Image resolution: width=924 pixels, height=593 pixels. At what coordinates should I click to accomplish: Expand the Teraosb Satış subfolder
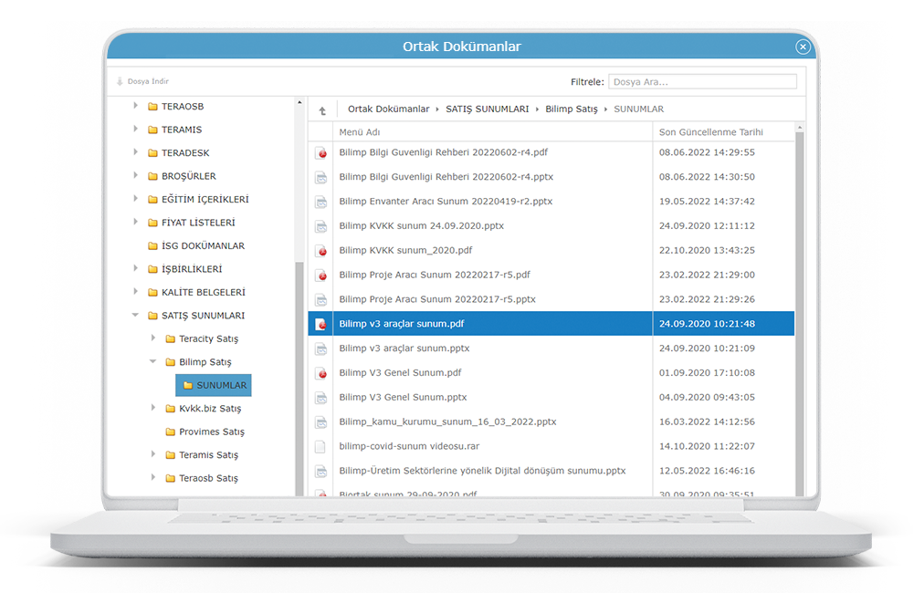click(x=153, y=477)
